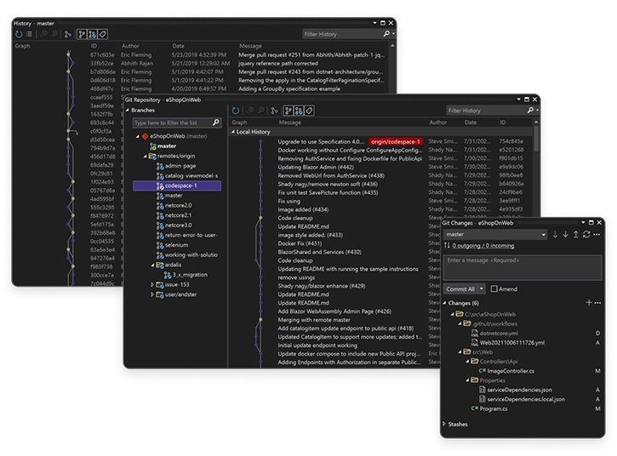Viewport: 617px width, 456px height.
Task: Select the local master branch
Action: coord(167,146)
